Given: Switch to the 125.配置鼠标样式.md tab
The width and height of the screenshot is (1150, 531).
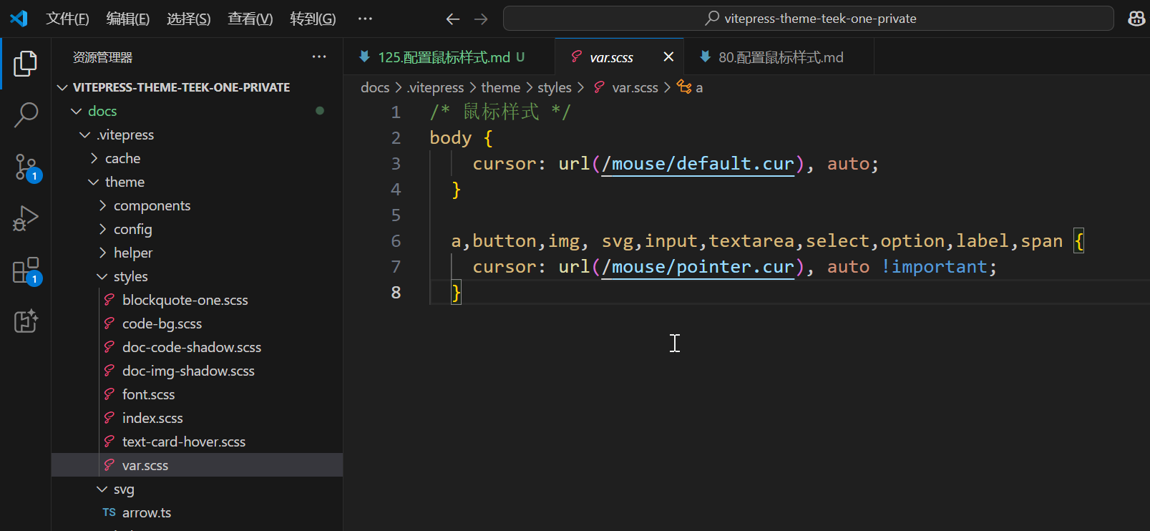Looking at the screenshot, I should (x=449, y=57).
